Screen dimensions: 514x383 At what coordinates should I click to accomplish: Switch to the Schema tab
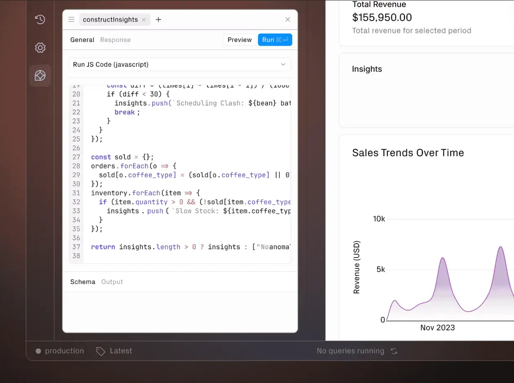click(83, 282)
